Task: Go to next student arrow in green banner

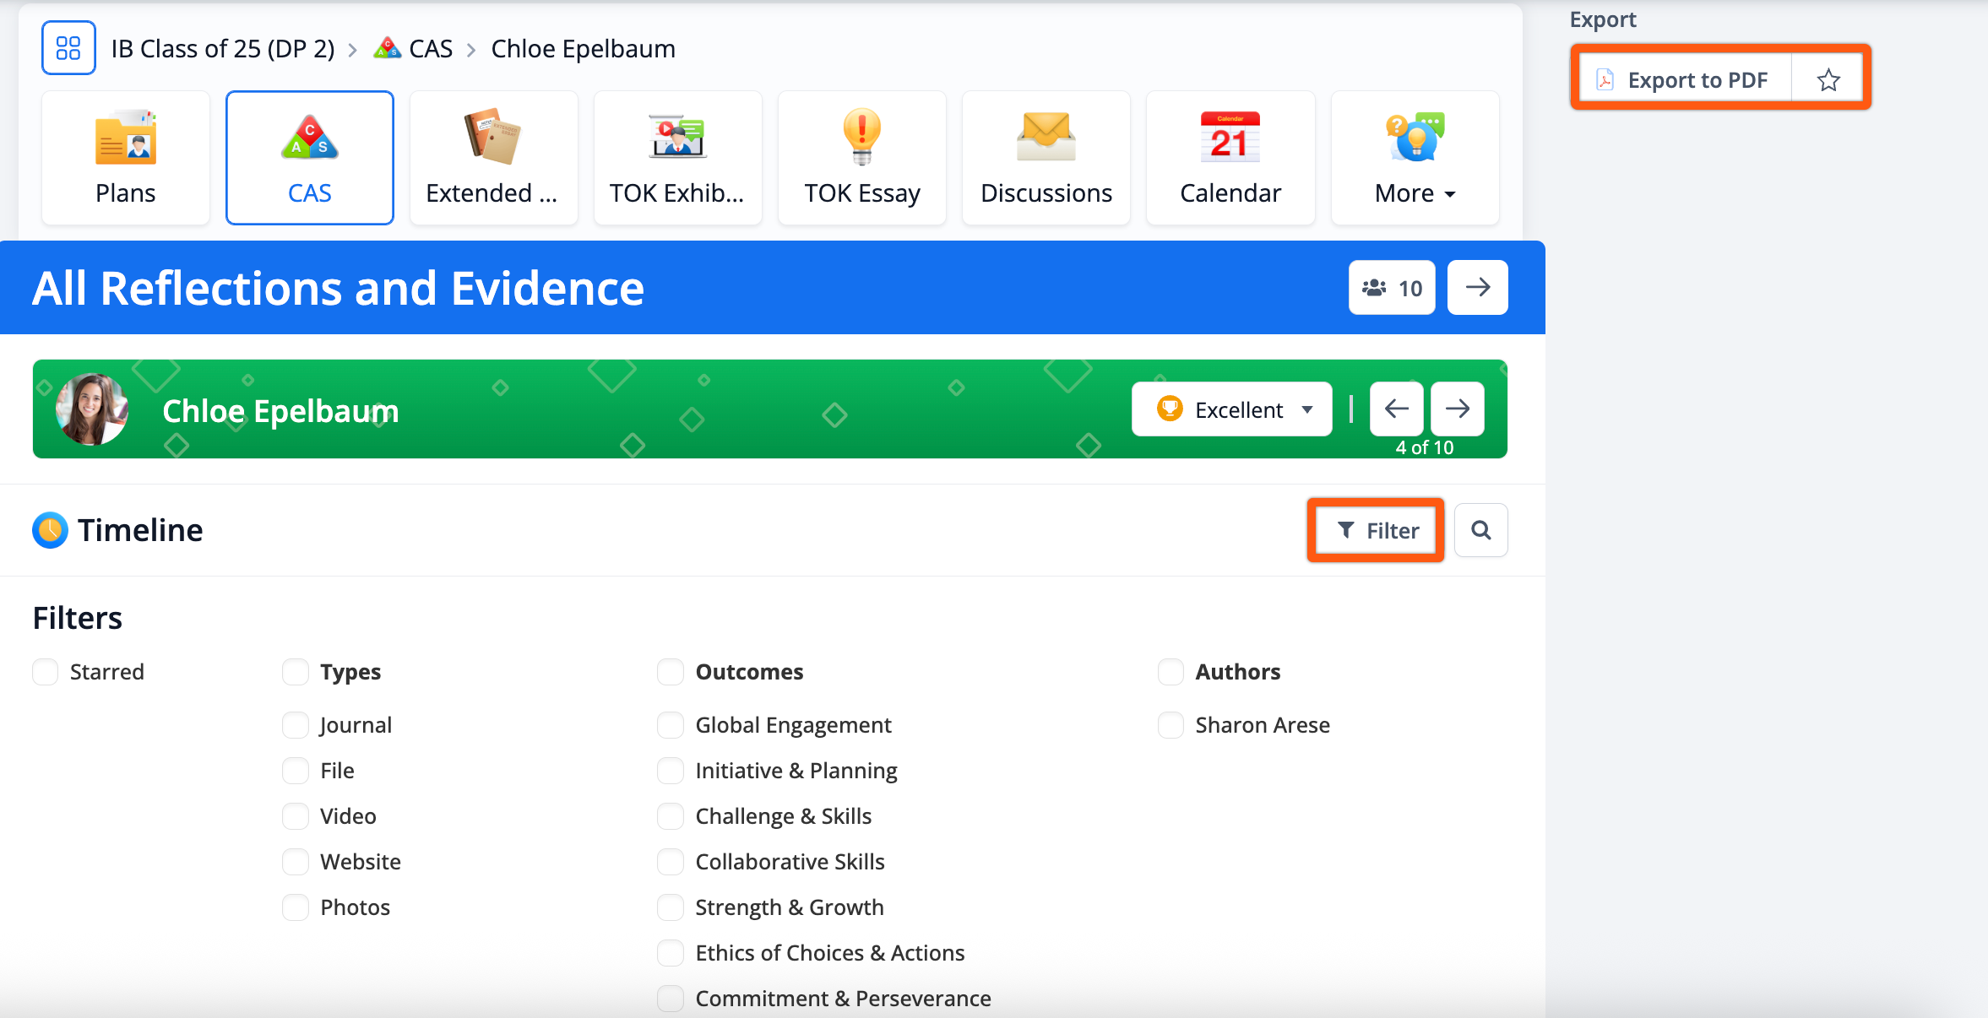Action: click(1457, 409)
